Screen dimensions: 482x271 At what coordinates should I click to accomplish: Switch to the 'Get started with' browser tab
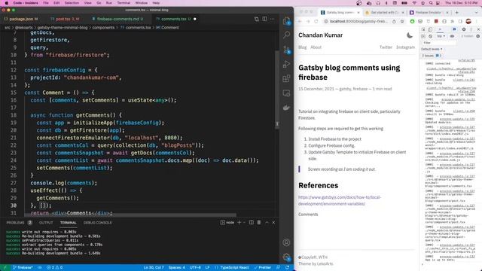click(x=384, y=12)
